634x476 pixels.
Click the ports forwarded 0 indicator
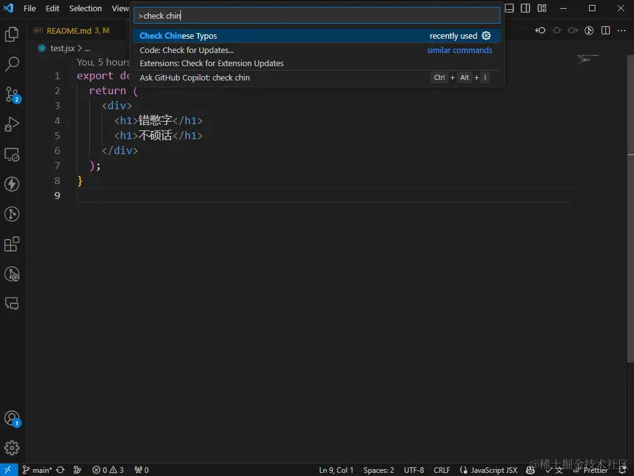pos(142,470)
